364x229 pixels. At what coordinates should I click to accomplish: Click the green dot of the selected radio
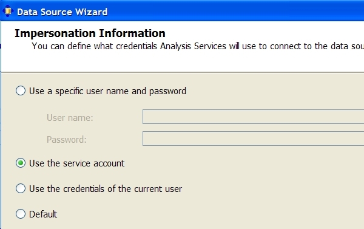click(21, 163)
